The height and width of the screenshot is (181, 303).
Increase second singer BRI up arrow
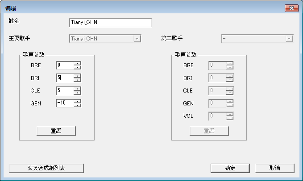pyautogui.click(x=230, y=76)
